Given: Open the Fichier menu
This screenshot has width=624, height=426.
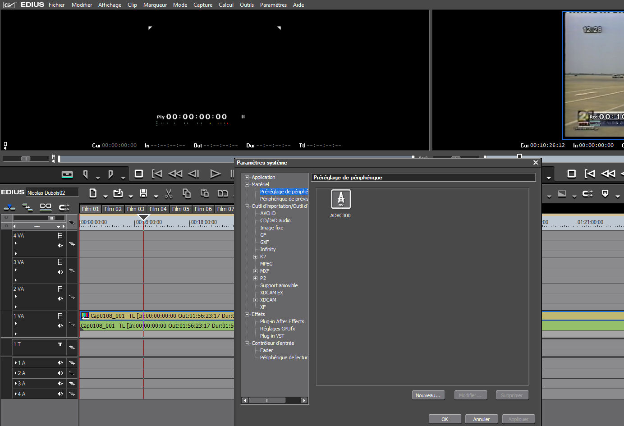Looking at the screenshot, I should click(x=57, y=5).
